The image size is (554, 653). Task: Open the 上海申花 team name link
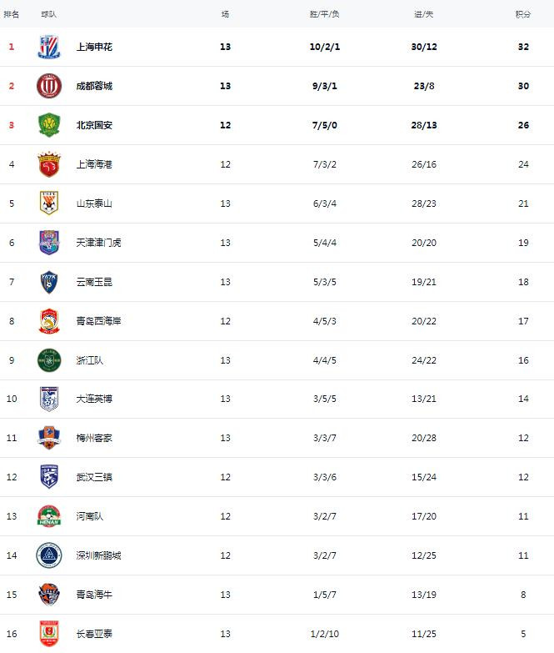[x=94, y=47]
